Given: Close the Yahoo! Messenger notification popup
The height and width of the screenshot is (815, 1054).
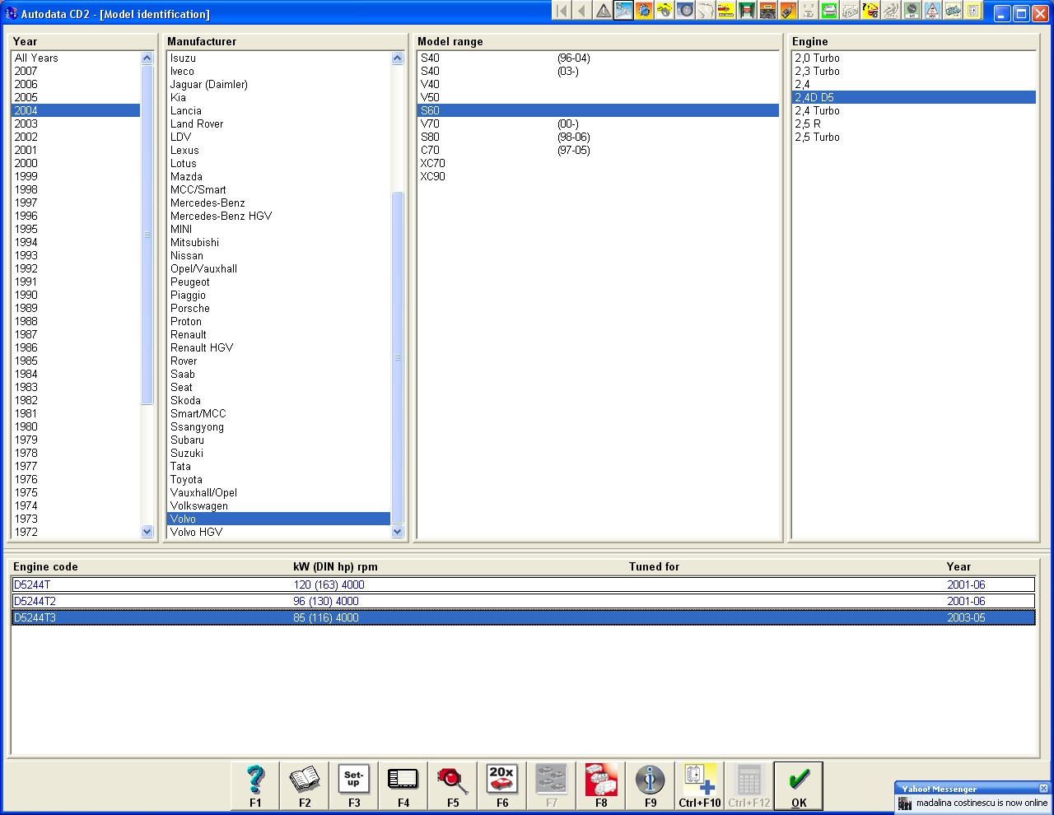Looking at the screenshot, I should click(x=1043, y=788).
